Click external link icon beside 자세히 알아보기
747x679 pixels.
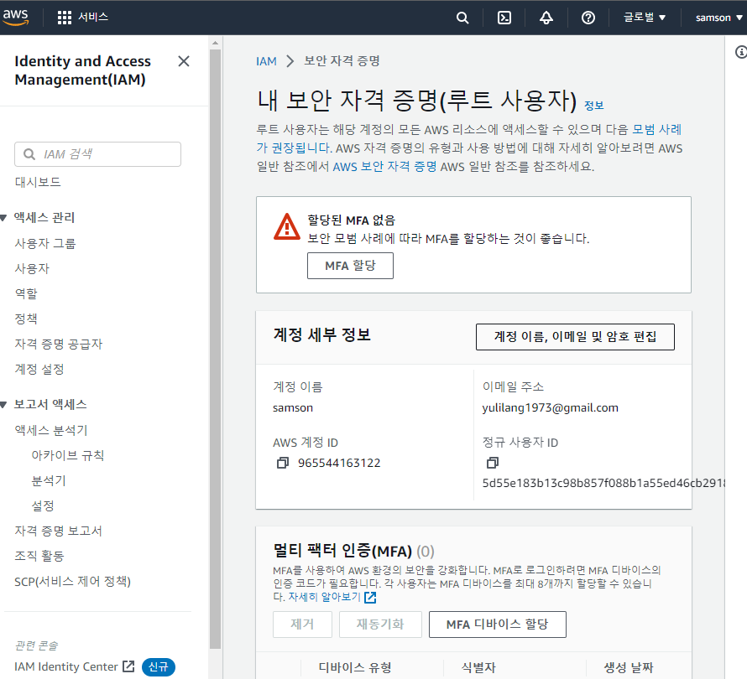(x=370, y=598)
